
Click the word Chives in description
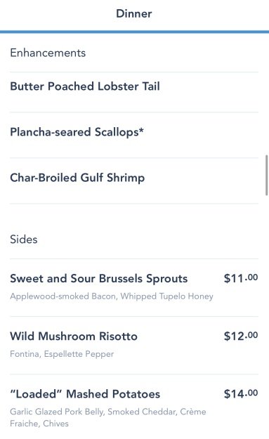55,424
